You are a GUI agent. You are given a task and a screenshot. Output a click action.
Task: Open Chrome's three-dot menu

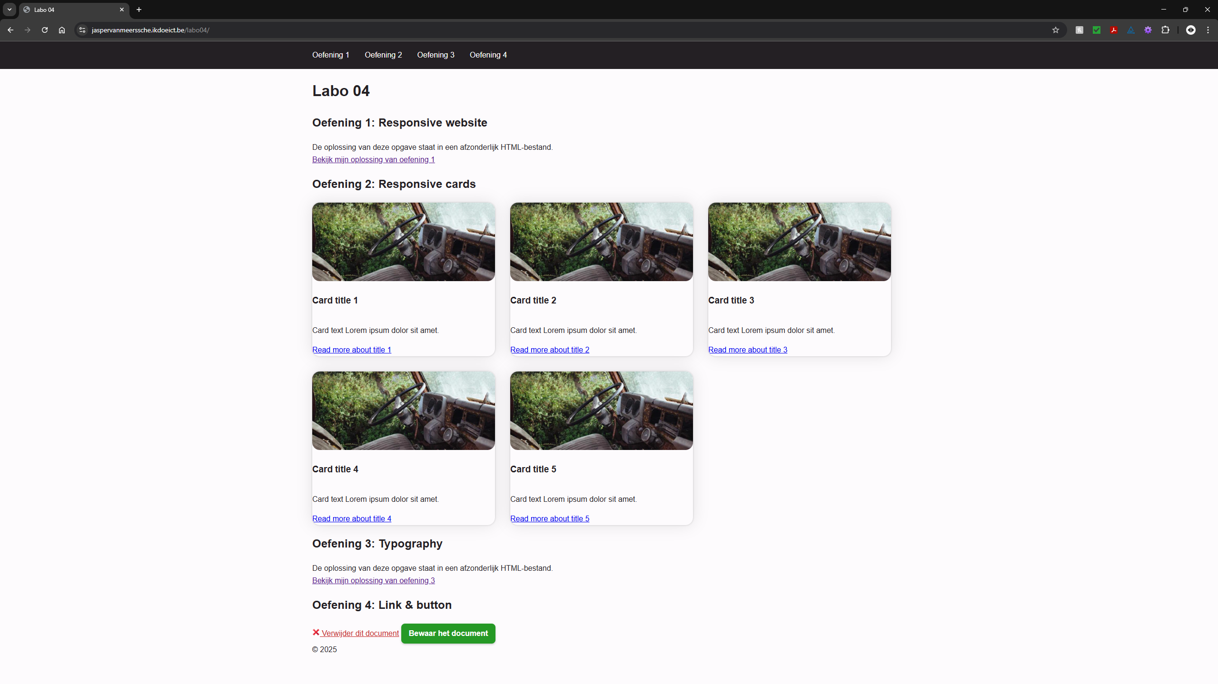tap(1208, 30)
